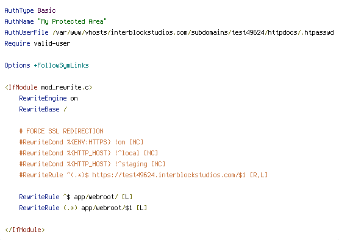Image resolution: width=339 pixels, height=240 pixels.
Task: Click the AuthType directive keyword
Action: [x=19, y=10]
